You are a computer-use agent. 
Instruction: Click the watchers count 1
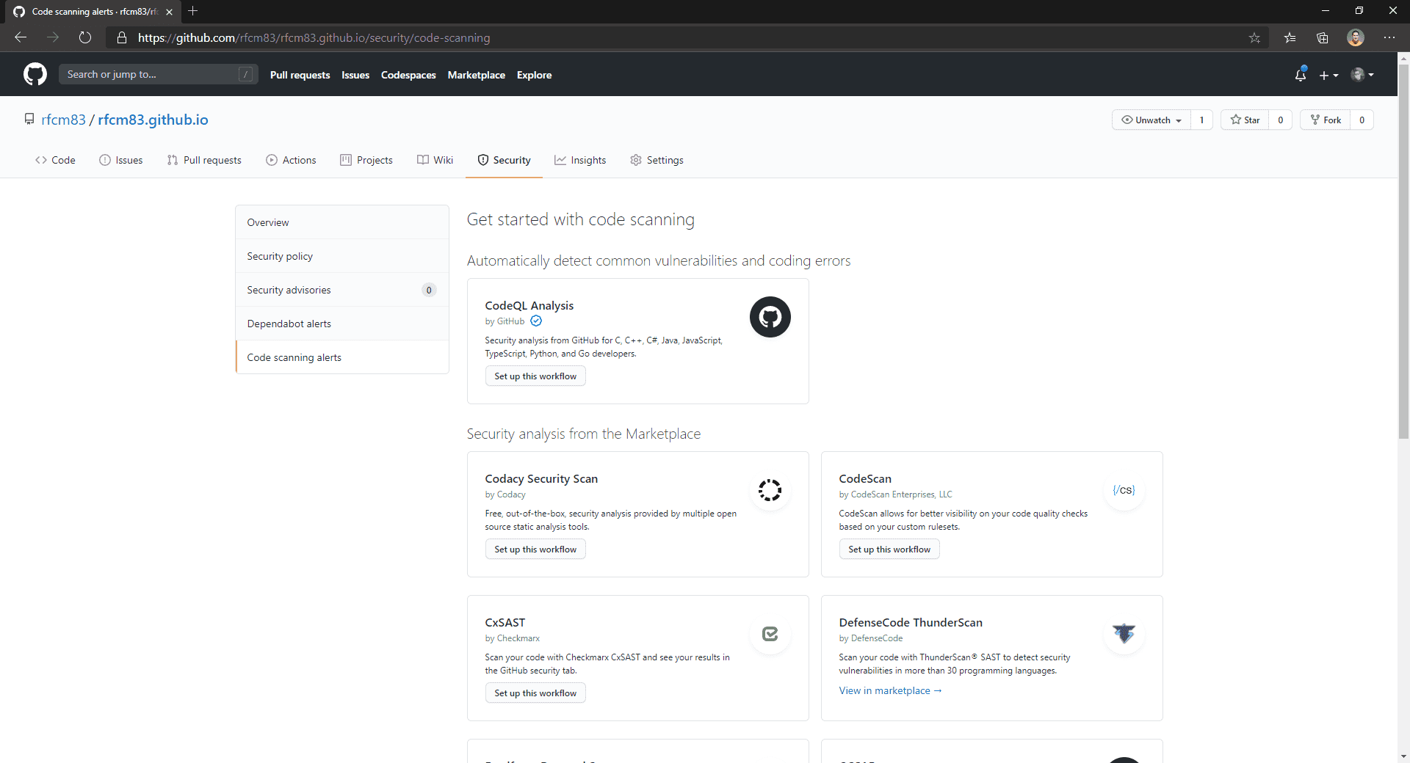pyautogui.click(x=1201, y=120)
